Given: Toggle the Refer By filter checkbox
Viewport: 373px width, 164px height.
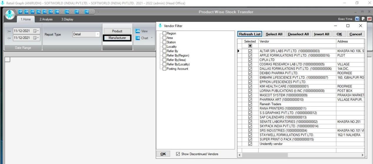Looking at the screenshot, I should (x=164, y=51).
